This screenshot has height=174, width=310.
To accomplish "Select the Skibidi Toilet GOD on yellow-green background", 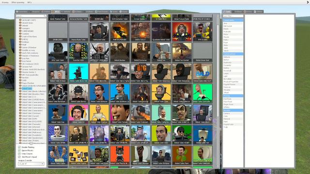I will coord(161,135).
